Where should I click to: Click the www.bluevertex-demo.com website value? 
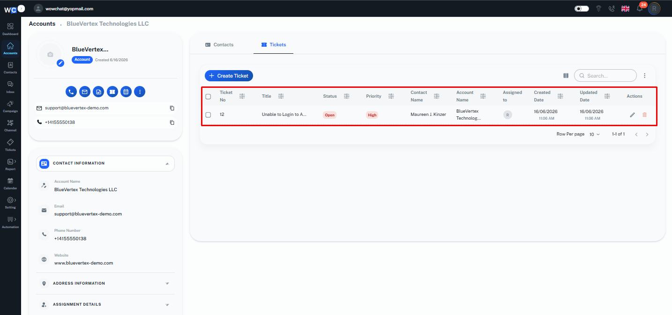click(x=84, y=263)
